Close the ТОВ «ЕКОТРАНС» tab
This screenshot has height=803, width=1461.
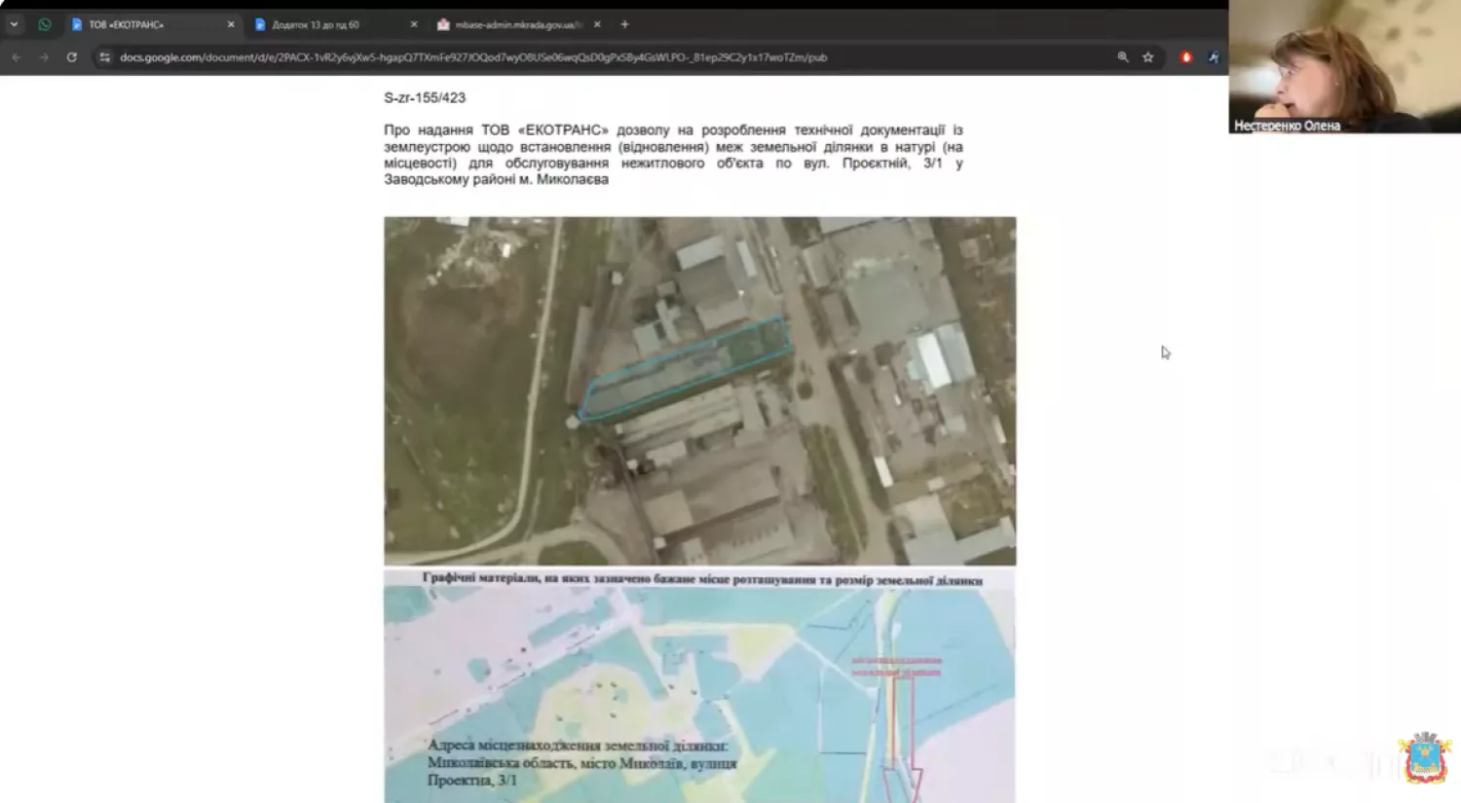(231, 24)
